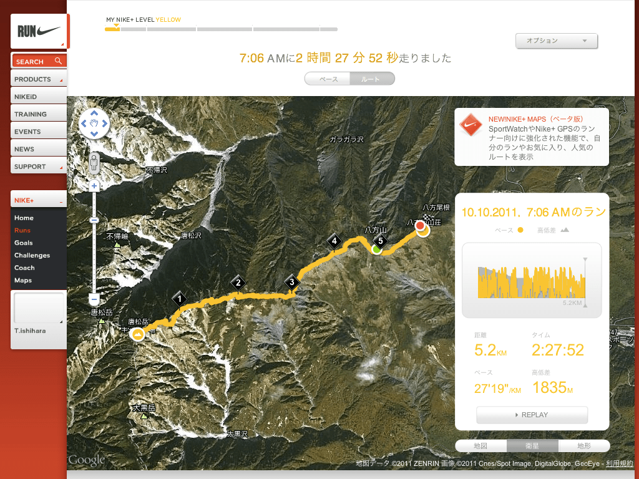The image size is (639, 479).
Task: Zoom out with the map minus button
Action: pos(94,299)
